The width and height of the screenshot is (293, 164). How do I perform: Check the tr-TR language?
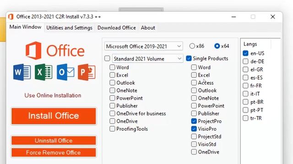coord(252,118)
